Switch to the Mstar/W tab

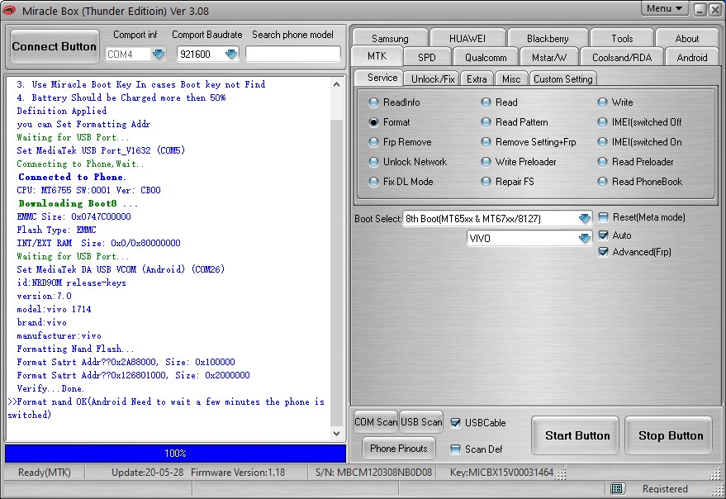549,57
